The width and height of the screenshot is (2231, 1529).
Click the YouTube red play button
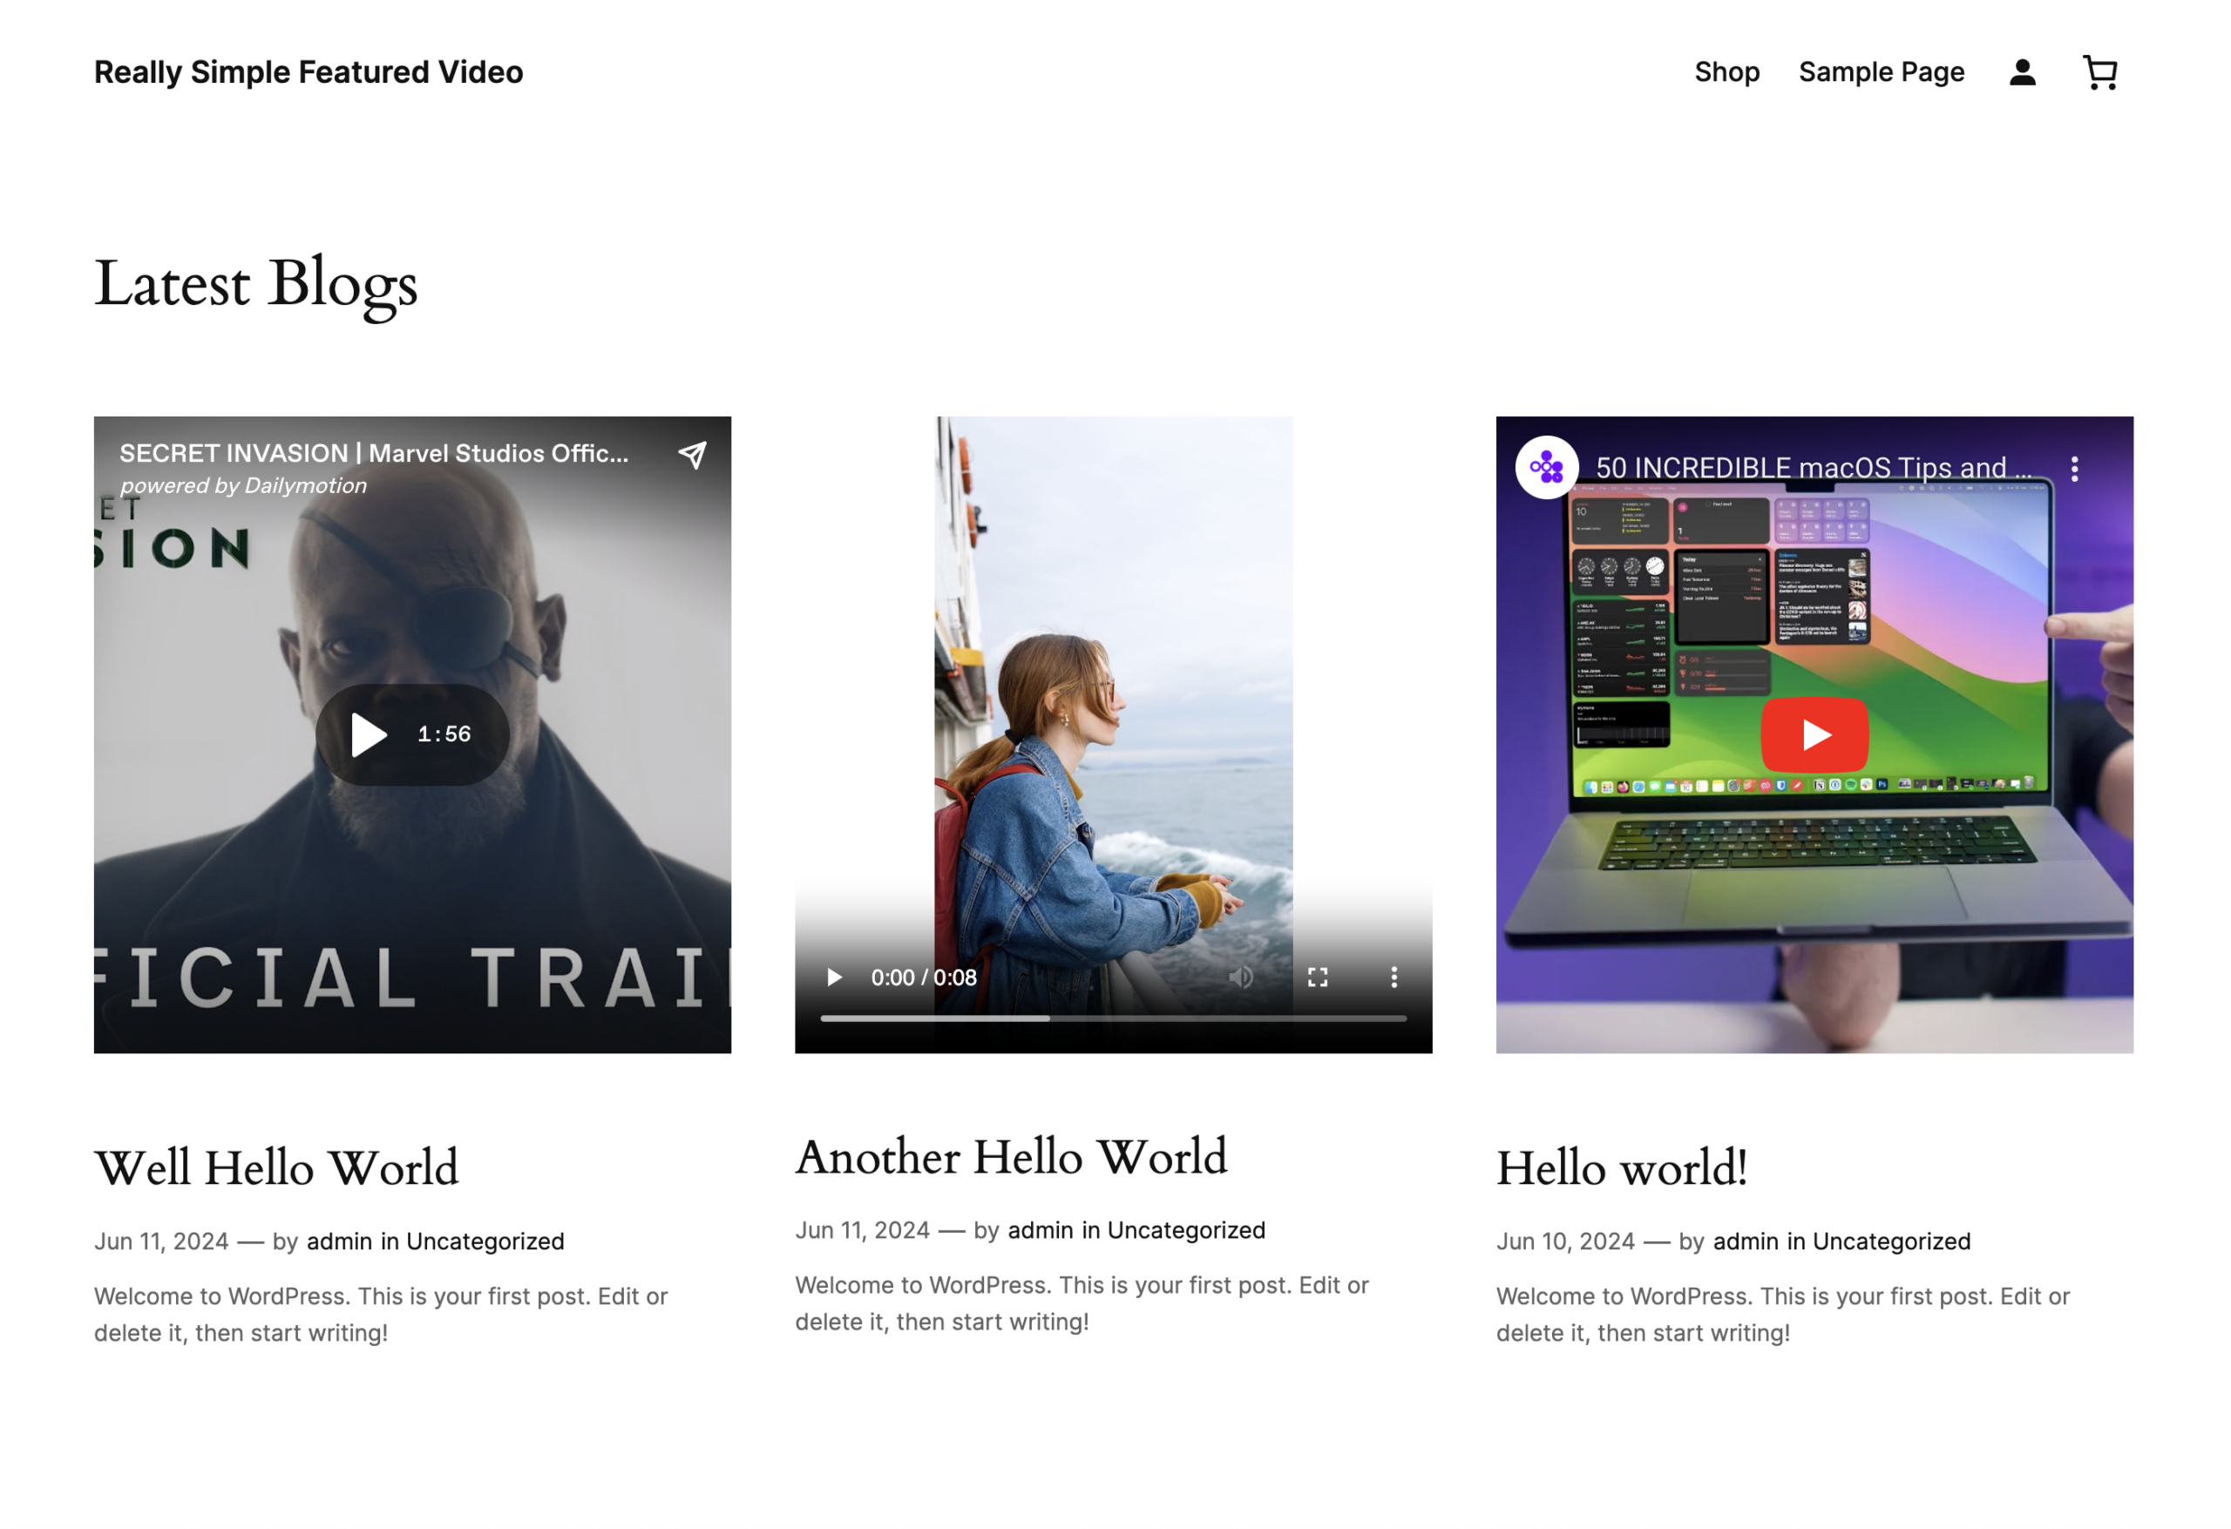pos(1814,734)
